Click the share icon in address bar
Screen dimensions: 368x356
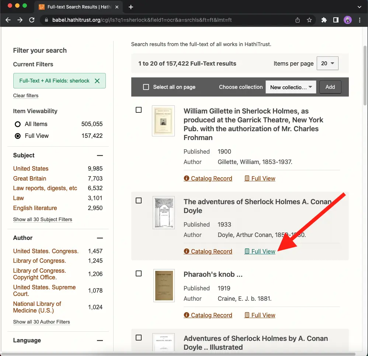297,20
